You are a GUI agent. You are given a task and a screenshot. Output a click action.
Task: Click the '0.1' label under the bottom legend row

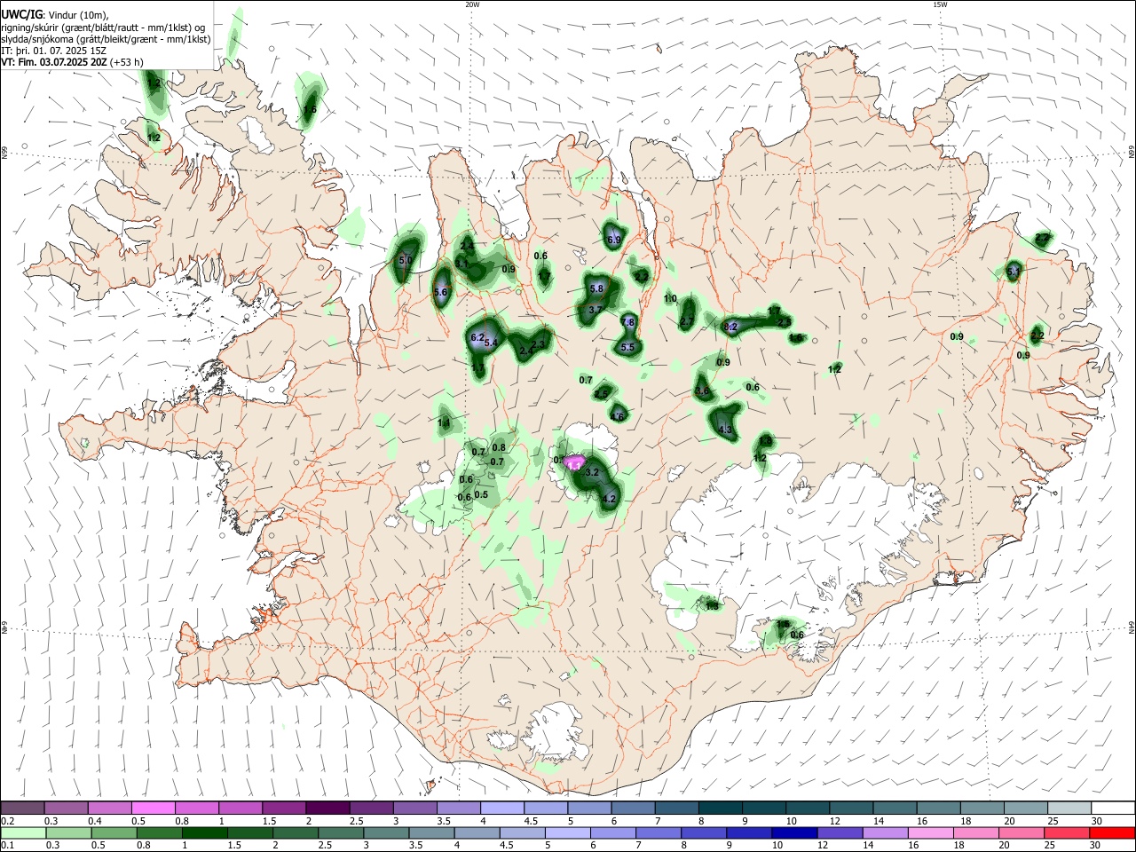tap(7, 846)
